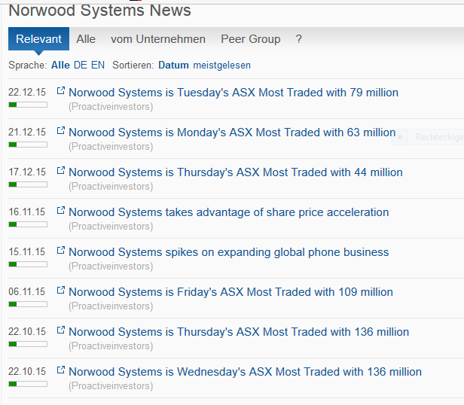Screen dimensions: 464x405
Task: Click external link icon beside Thursday's 136 million article
Action: pyautogui.click(x=61, y=331)
